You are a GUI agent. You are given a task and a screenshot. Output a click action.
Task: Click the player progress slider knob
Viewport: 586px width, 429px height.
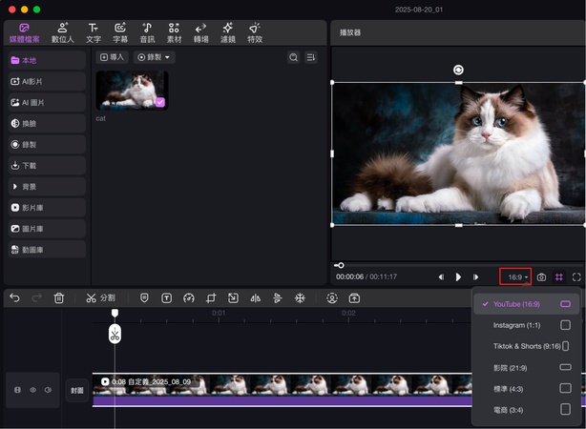340,265
